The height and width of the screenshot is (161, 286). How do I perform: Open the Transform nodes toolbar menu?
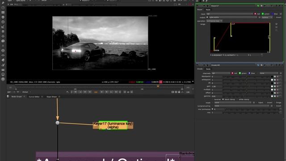[3, 36]
